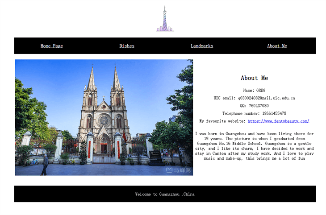Click the Telephone number line
This screenshot has height=215, width=326.
(x=254, y=113)
